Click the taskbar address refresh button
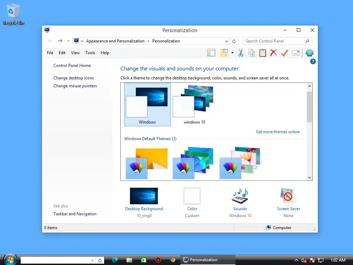 tap(100, 260)
